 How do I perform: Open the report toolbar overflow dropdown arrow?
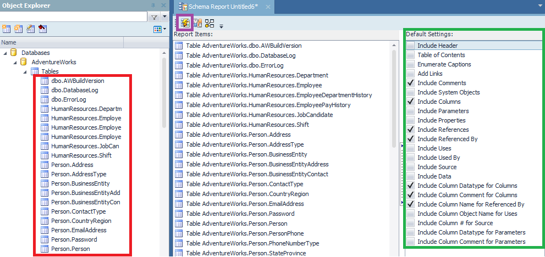click(x=222, y=25)
